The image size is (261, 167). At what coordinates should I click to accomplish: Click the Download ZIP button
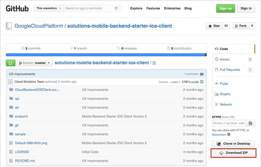point(234,153)
